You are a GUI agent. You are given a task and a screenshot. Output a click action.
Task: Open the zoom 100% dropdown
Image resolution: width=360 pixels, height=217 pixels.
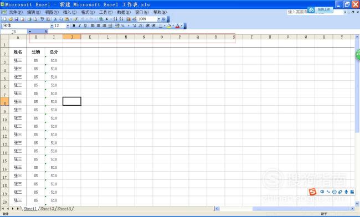pyautogui.click(x=158, y=19)
